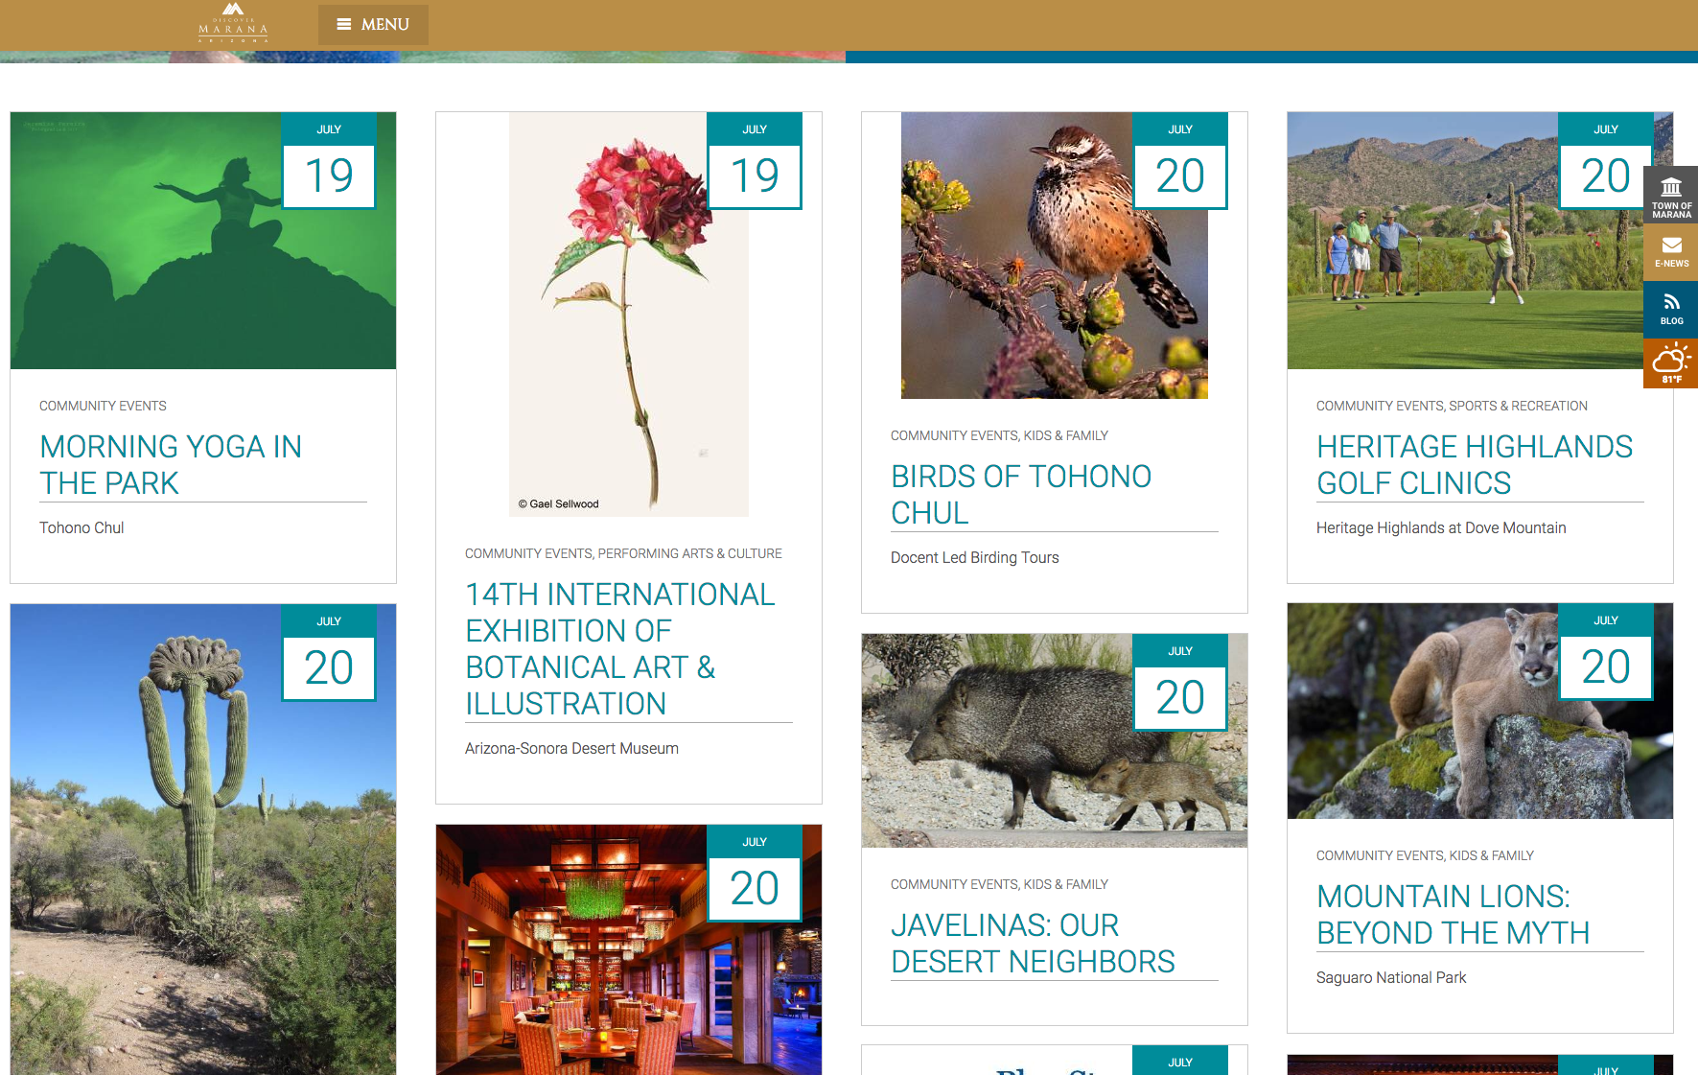
Task: Open the Blog RSS sidebar icon
Action: click(1671, 310)
